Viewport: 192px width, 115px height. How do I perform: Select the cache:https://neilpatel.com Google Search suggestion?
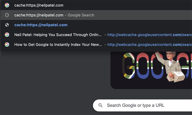pyautogui.click(x=96, y=15)
